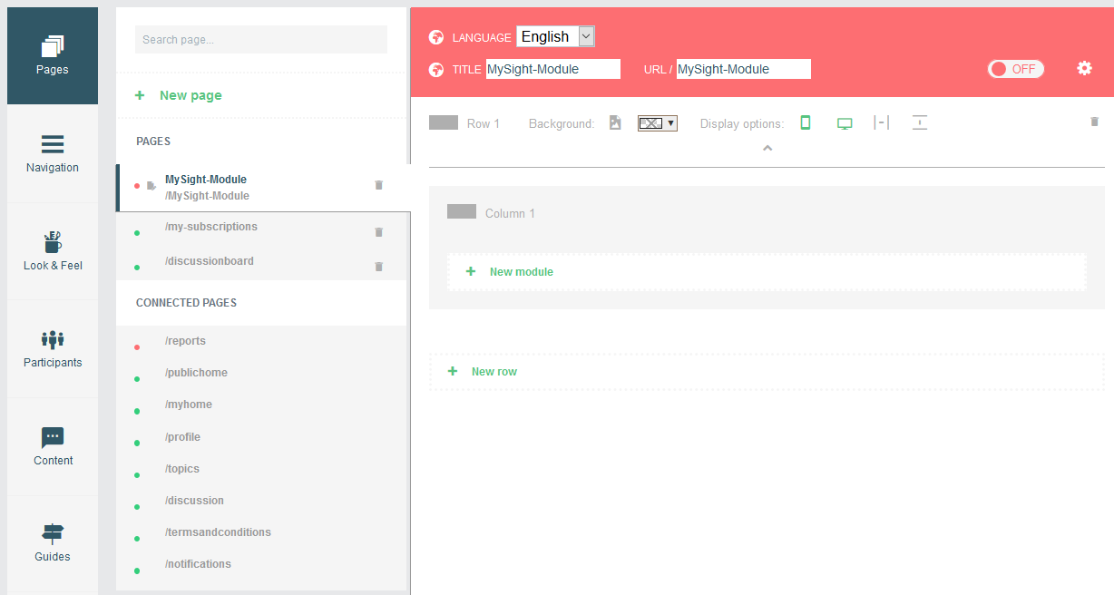Open the Participants section
Image resolution: width=1114 pixels, height=595 pixels.
[x=53, y=348]
